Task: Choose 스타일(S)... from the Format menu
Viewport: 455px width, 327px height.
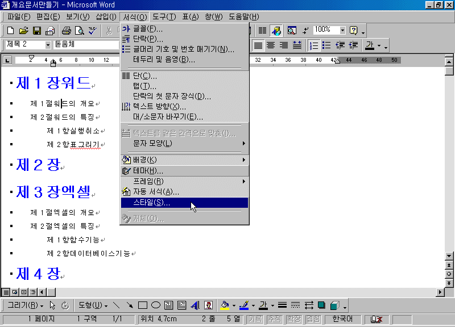Action: (184, 203)
